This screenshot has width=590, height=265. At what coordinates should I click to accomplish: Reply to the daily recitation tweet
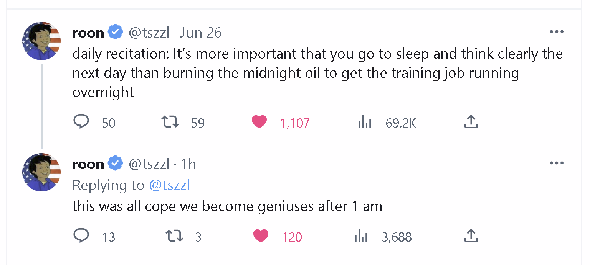pos(81,122)
